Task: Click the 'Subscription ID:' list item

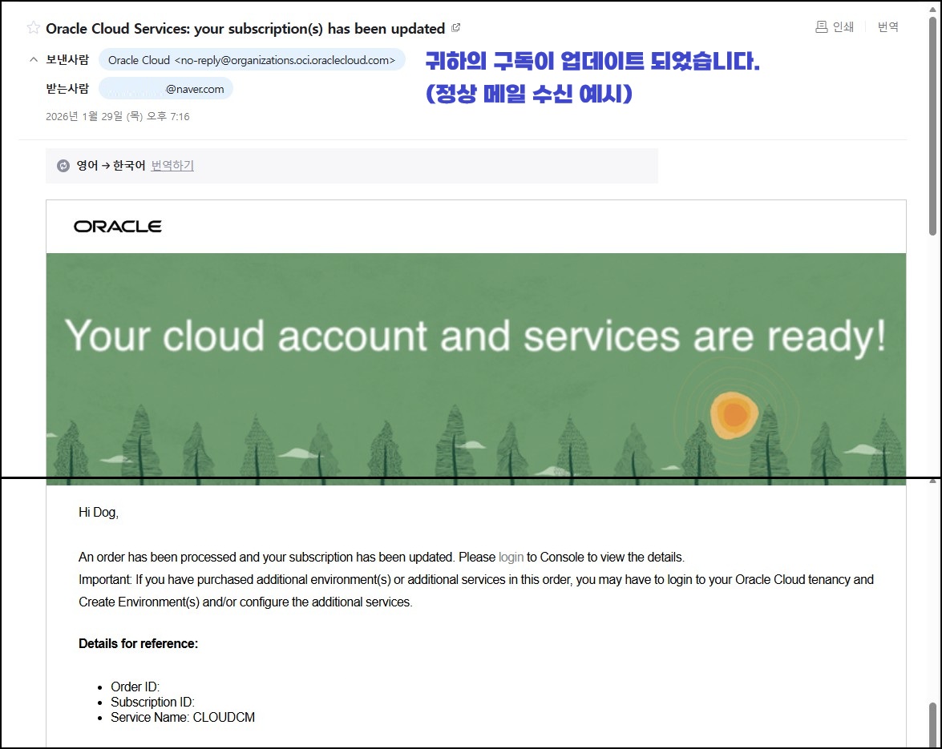Action: coord(152,703)
